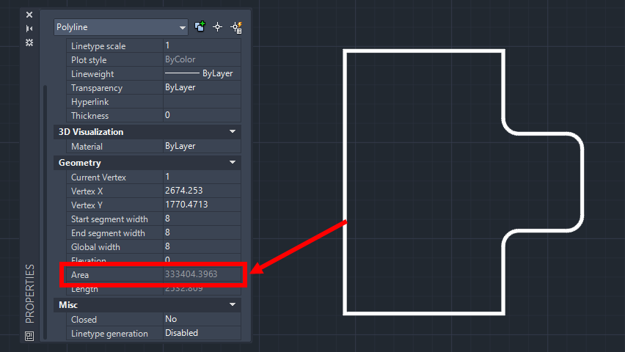This screenshot has width=625, height=352.
Task: Close the Properties palette
Action: pyautogui.click(x=29, y=15)
